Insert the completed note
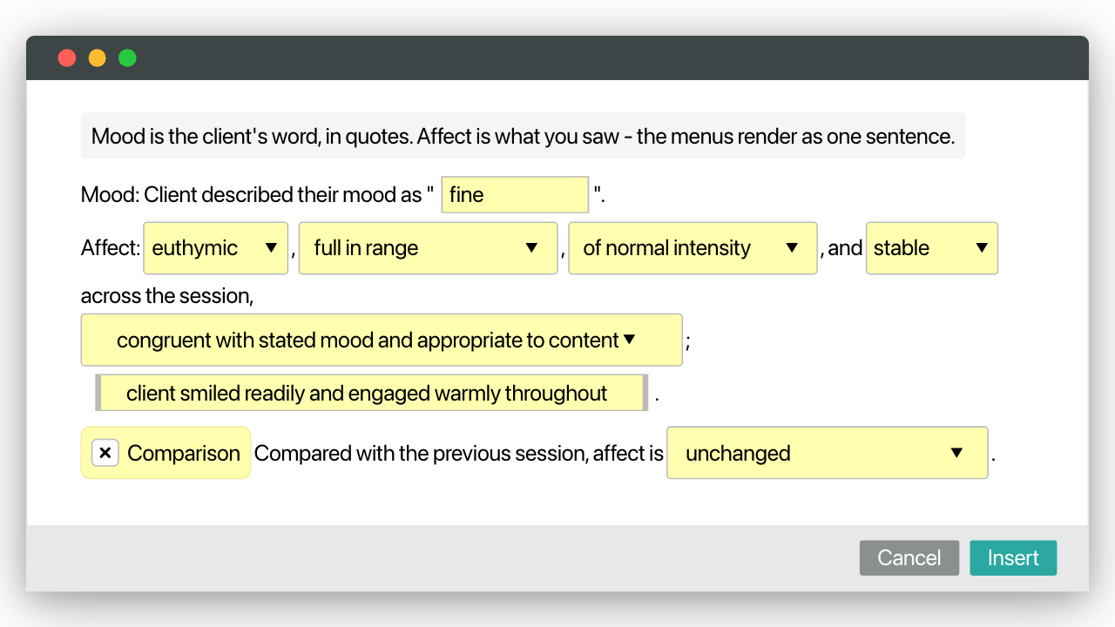The image size is (1115, 627). tap(1013, 558)
